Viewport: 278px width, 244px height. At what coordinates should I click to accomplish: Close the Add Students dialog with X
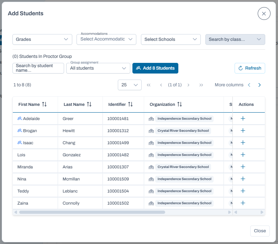coord(264,13)
